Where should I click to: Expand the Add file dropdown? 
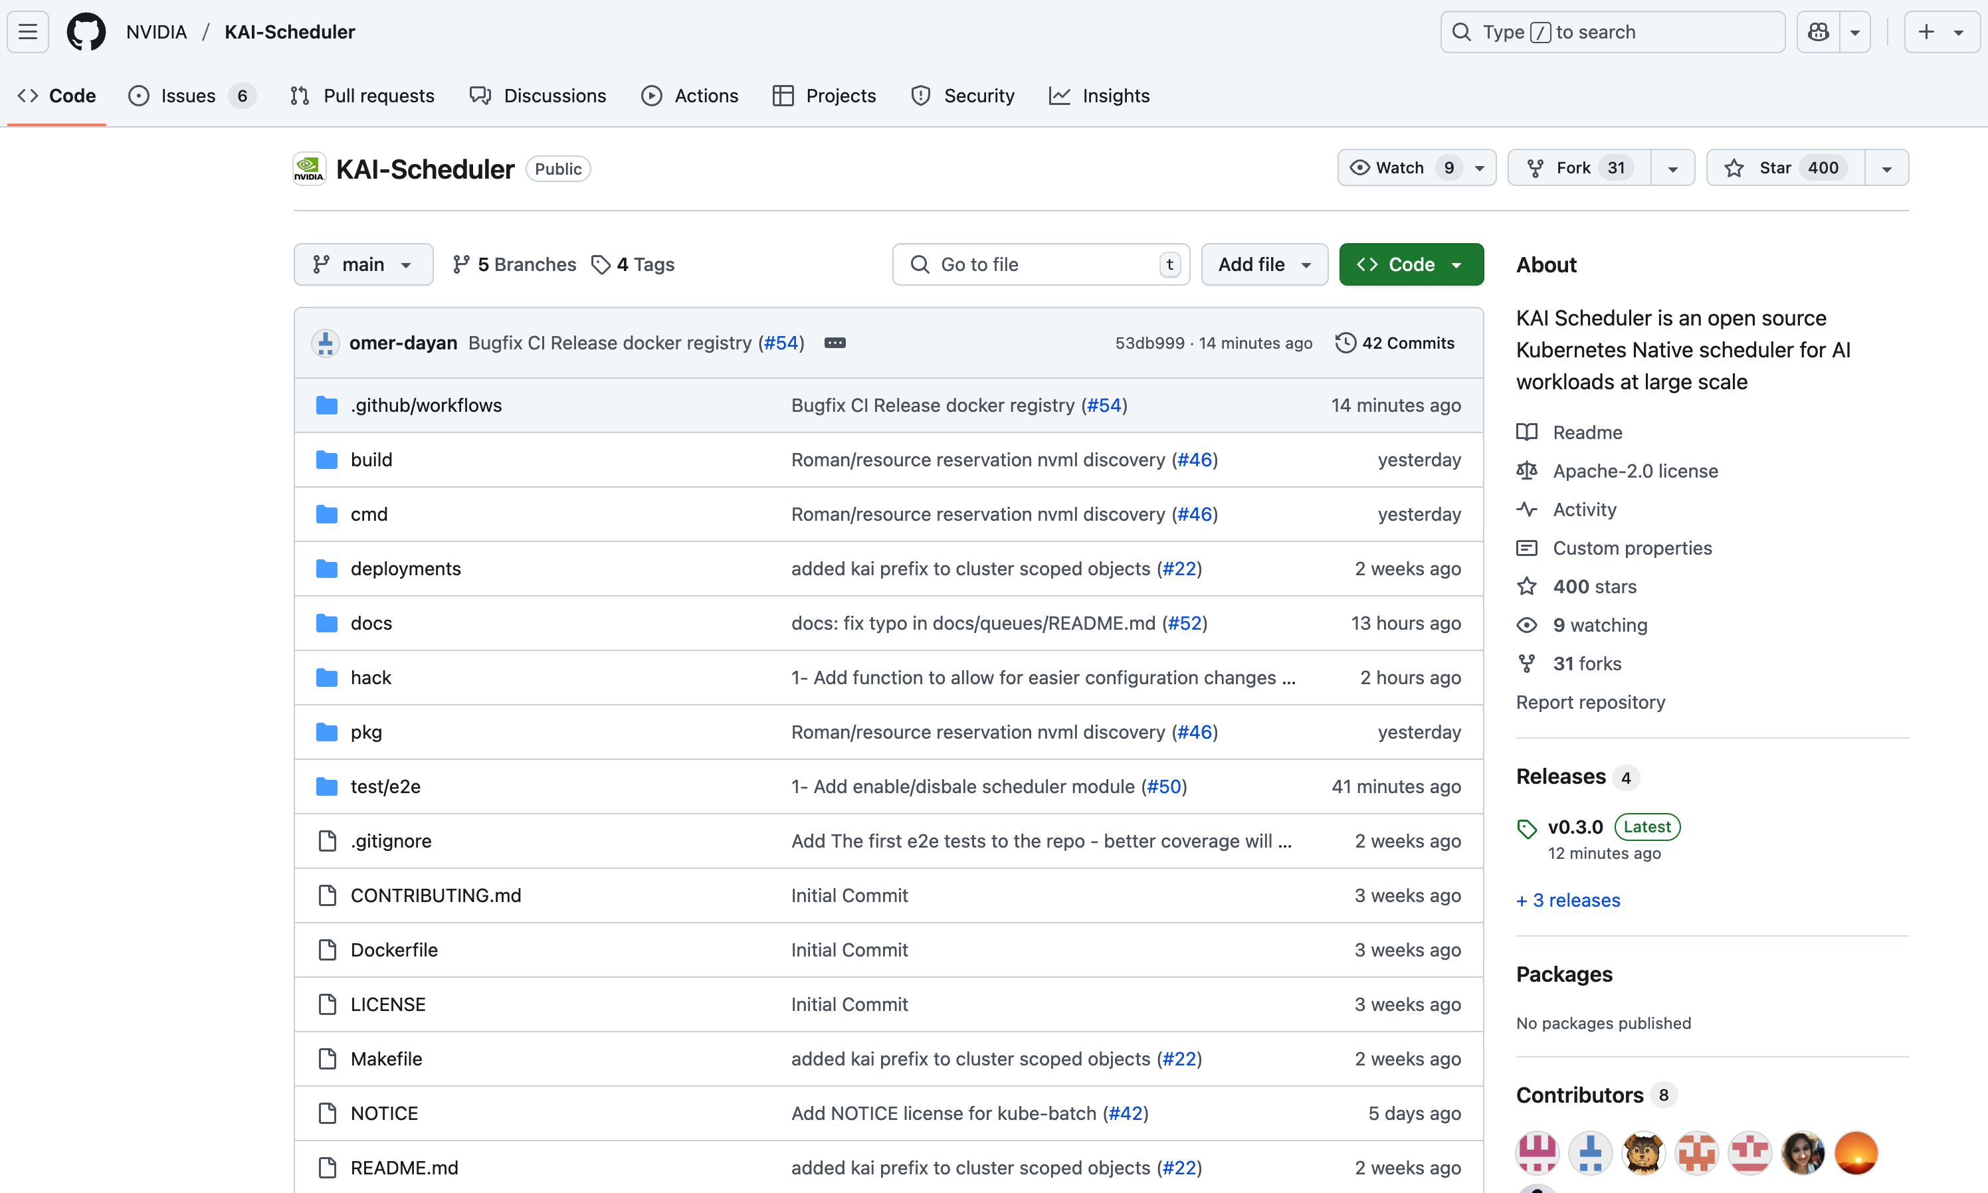tap(1264, 264)
